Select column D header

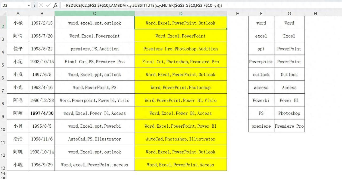pyautogui.click(x=181, y=14)
